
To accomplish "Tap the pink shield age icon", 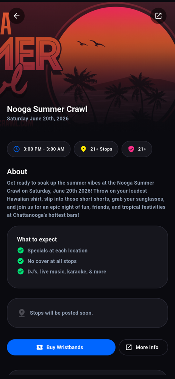I will 131,149.
